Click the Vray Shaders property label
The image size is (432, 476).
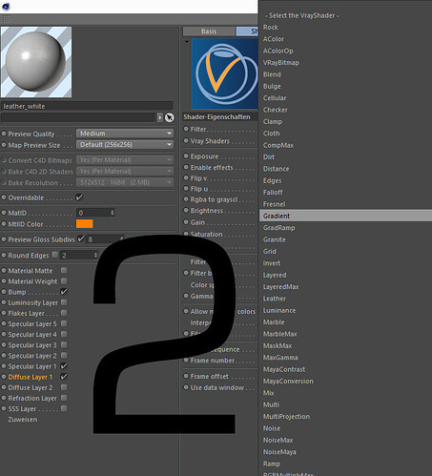[x=210, y=141]
